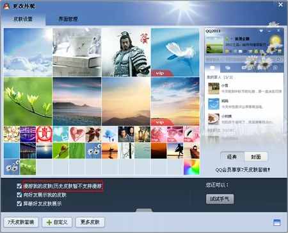Choose the large white feather vip skin
This screenshot has height=233, width=288.
[x=175, y=53]
